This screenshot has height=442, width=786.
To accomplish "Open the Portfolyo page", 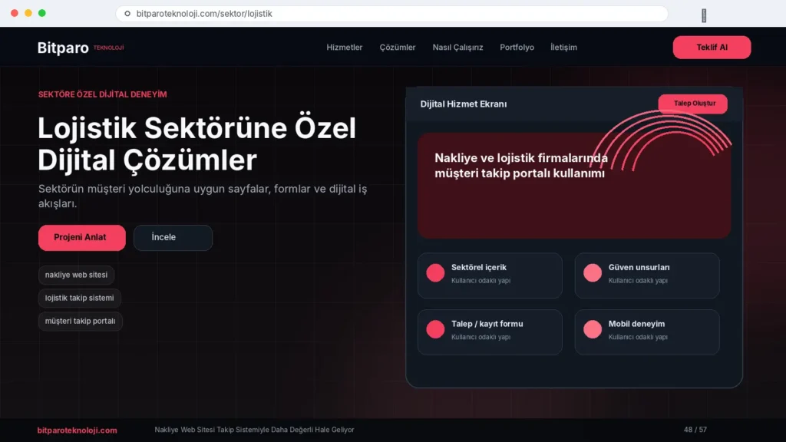I will pyautogui.click(x=517, y=47).
